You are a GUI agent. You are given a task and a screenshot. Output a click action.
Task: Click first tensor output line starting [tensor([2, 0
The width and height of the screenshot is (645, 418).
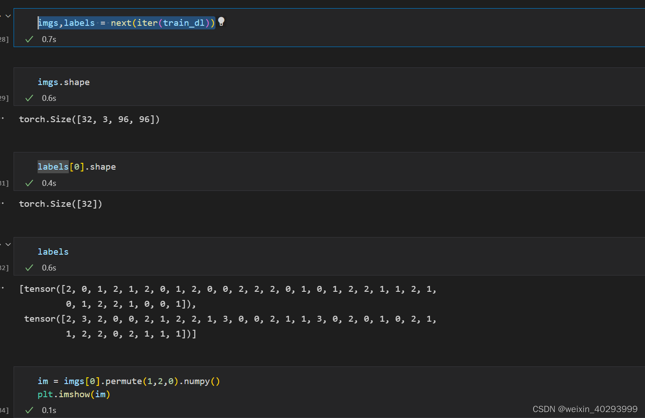[x=228, y=289]
